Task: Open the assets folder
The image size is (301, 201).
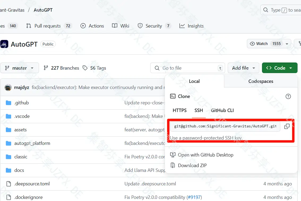Action: pos(20,130)
